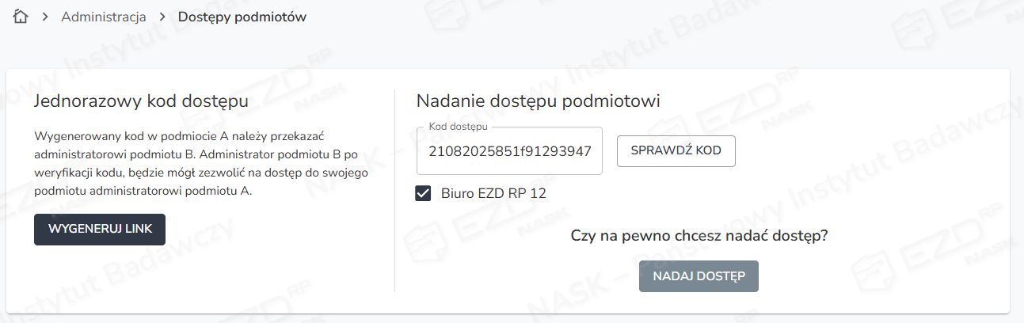Place cursor in the access code value 21082025851f91293947
Viewport: 1024px width, 323px height.
pos(509,150)
